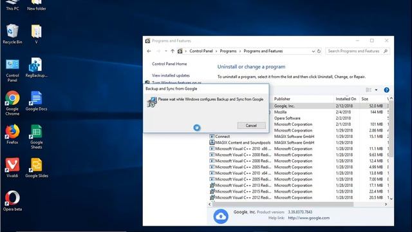Screen dimensions: 412x232
Task: Click the Back arrow in Programs and Features
Action: [149, 51]
